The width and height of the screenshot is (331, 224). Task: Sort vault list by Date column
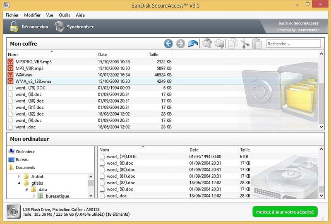[122, 54]
